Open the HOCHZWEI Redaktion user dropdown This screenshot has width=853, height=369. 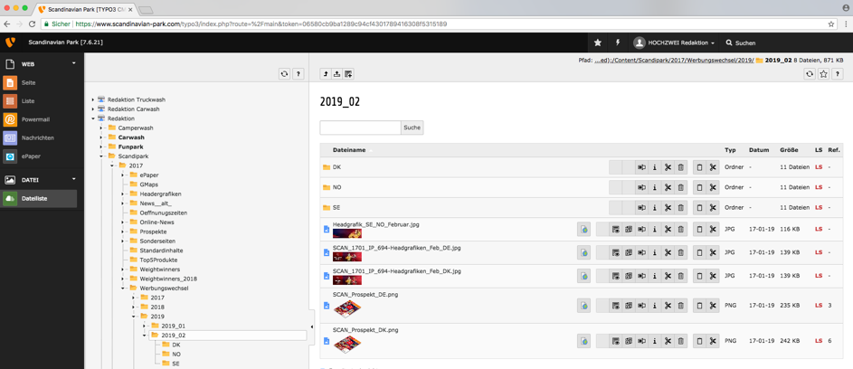click(674, 43)
